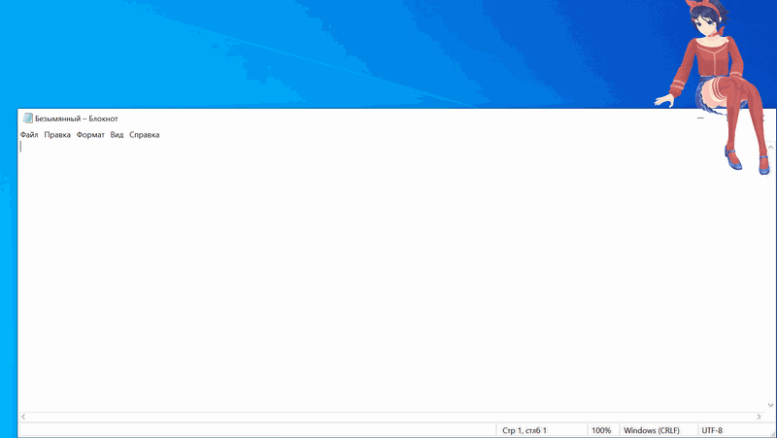This screenshot has height=438, width=777.
Task: Open the Справка menu
Action: pos(144,135)
